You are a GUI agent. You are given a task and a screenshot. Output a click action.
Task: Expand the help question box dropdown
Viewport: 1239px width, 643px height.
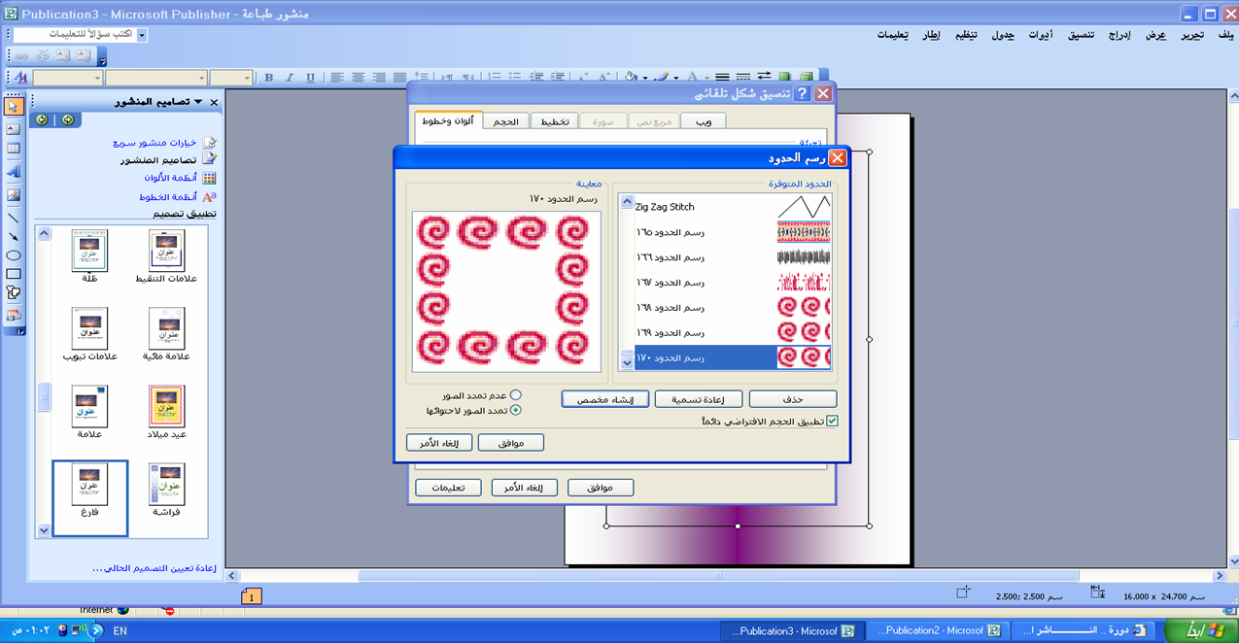[x=142, y=35]
